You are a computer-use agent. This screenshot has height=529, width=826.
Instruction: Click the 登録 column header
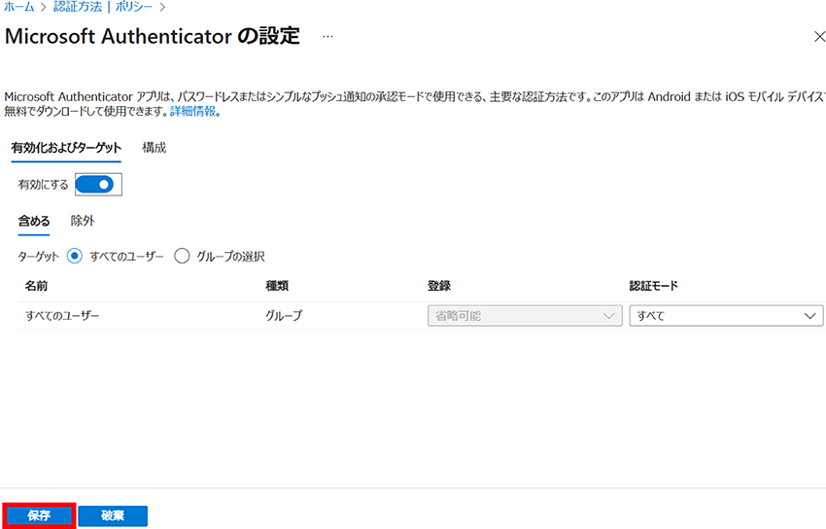point(439,286)
